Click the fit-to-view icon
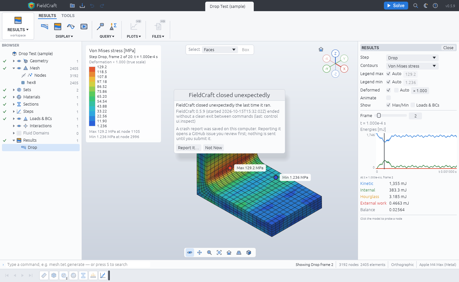 [x=219, y=252]
